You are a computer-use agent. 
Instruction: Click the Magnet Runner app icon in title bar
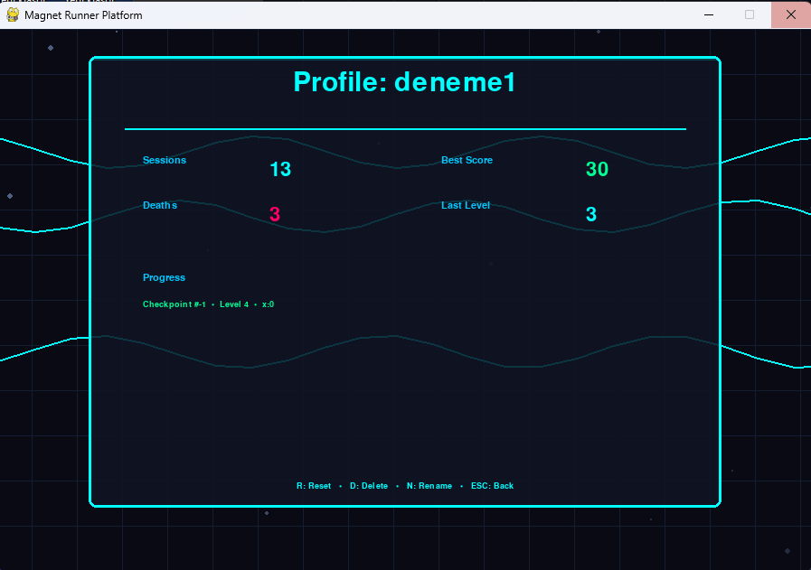coord(14,14)
